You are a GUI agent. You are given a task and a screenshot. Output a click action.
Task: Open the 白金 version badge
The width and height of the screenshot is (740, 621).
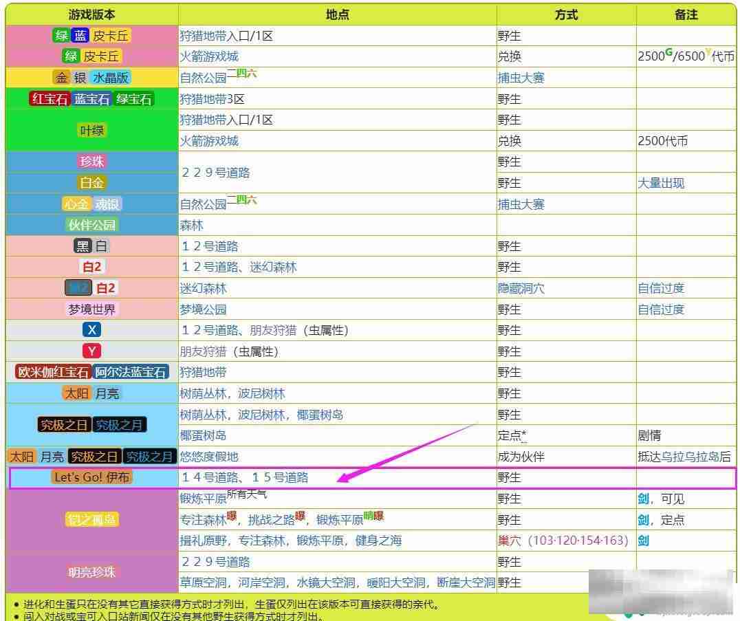(x=92, y=183)
